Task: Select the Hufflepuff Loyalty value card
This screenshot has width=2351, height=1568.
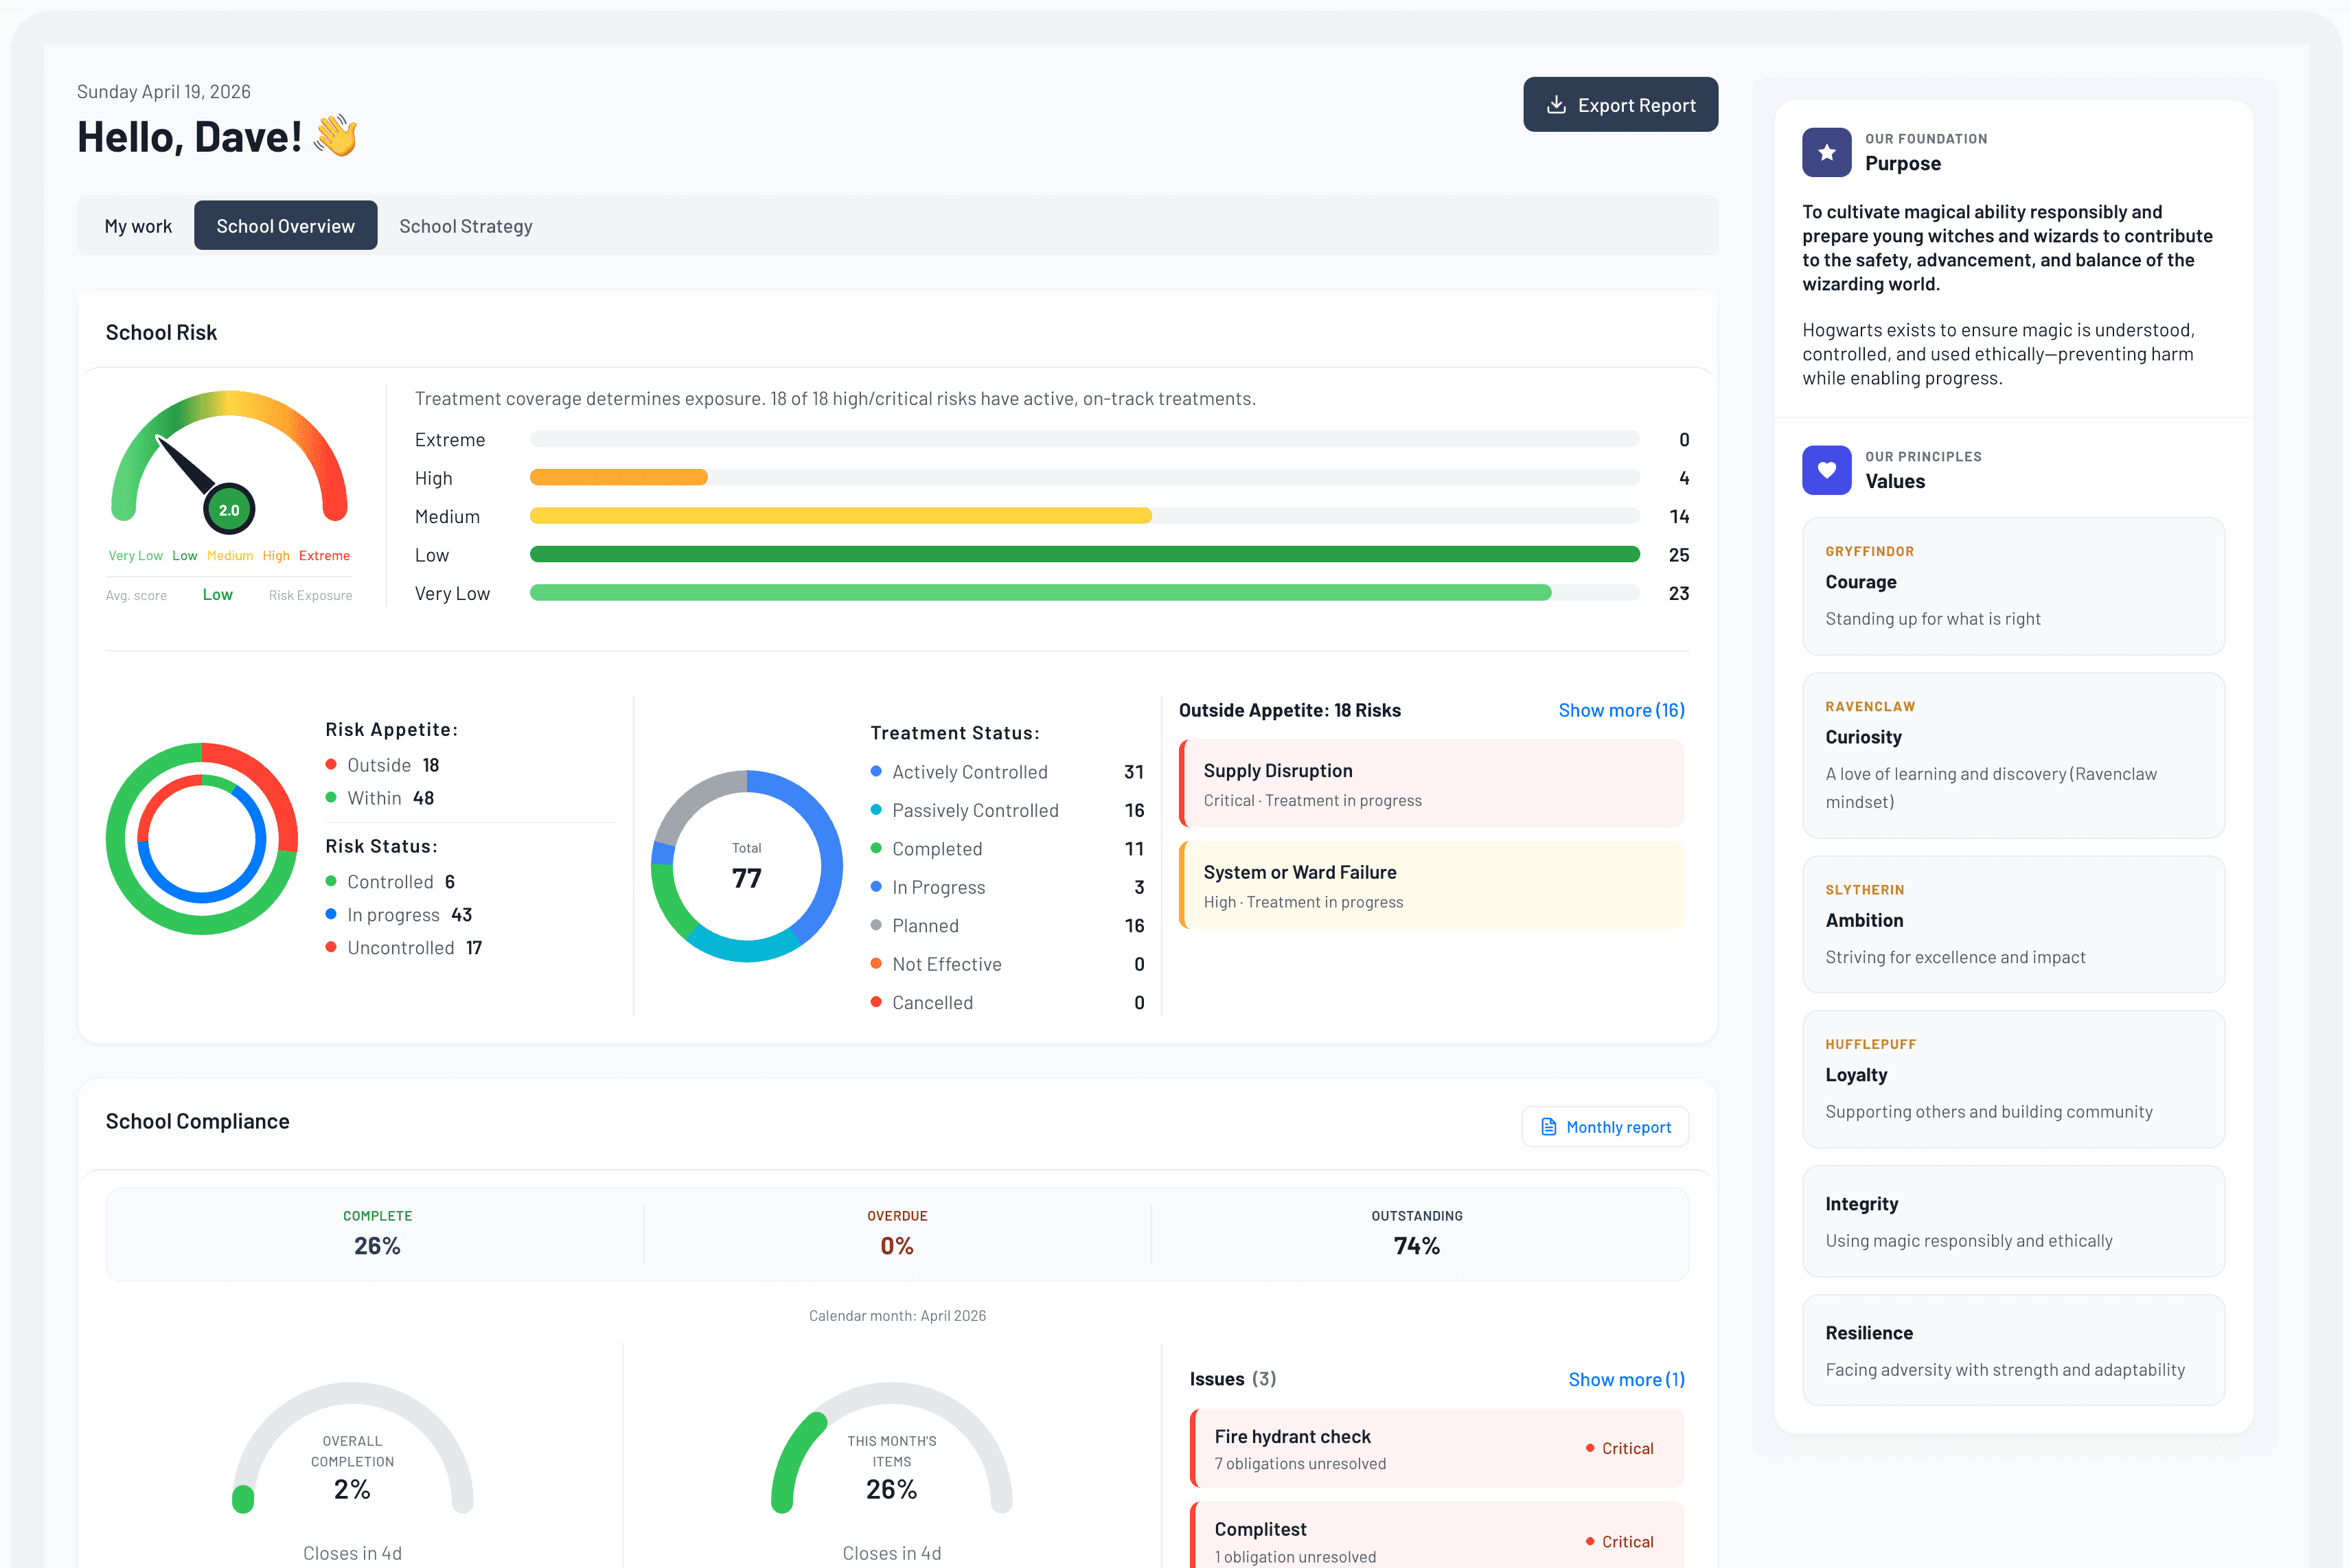Action: click(2014, 1079)
